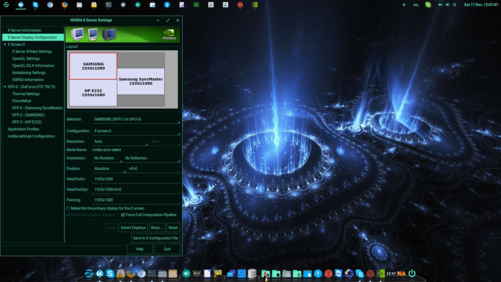Viewport: 501px width, 282px height.
Task: Click the Detect Displays button
Action: point(133,228)
